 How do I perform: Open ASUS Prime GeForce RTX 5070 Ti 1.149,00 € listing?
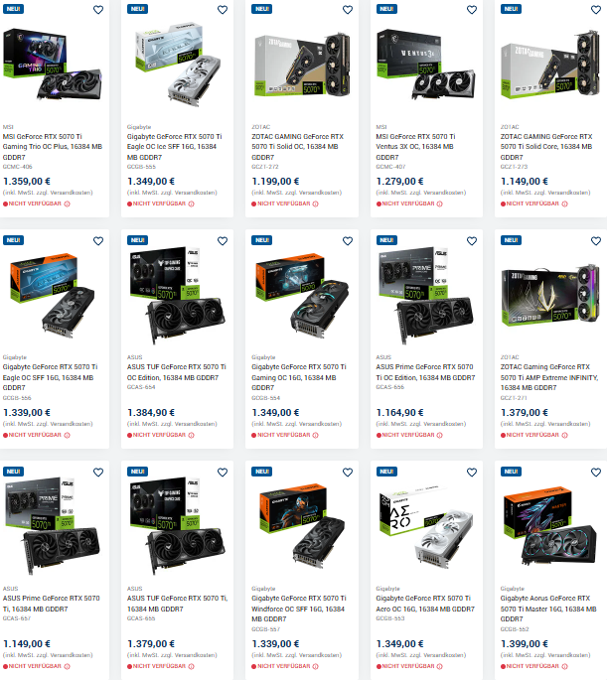coord(52,604)
